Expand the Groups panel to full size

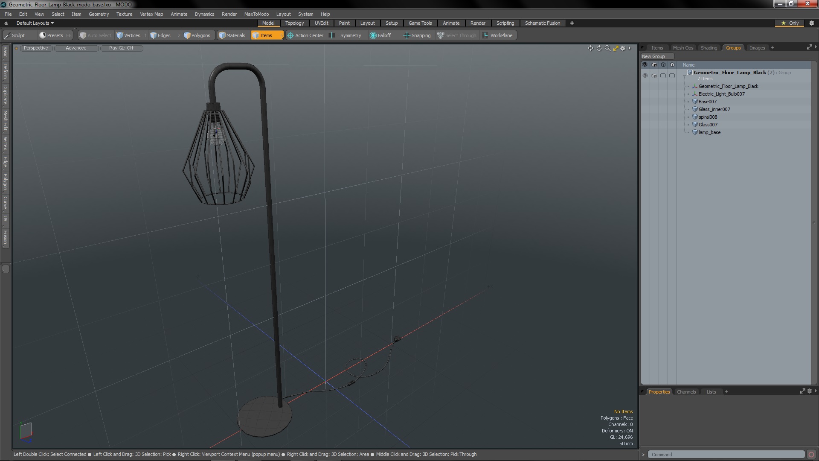(809, 47)
